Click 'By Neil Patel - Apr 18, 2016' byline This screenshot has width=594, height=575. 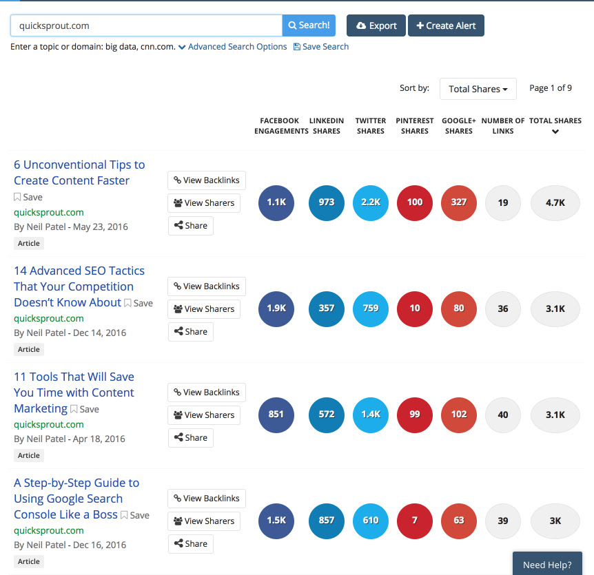(x=70, y=439)
